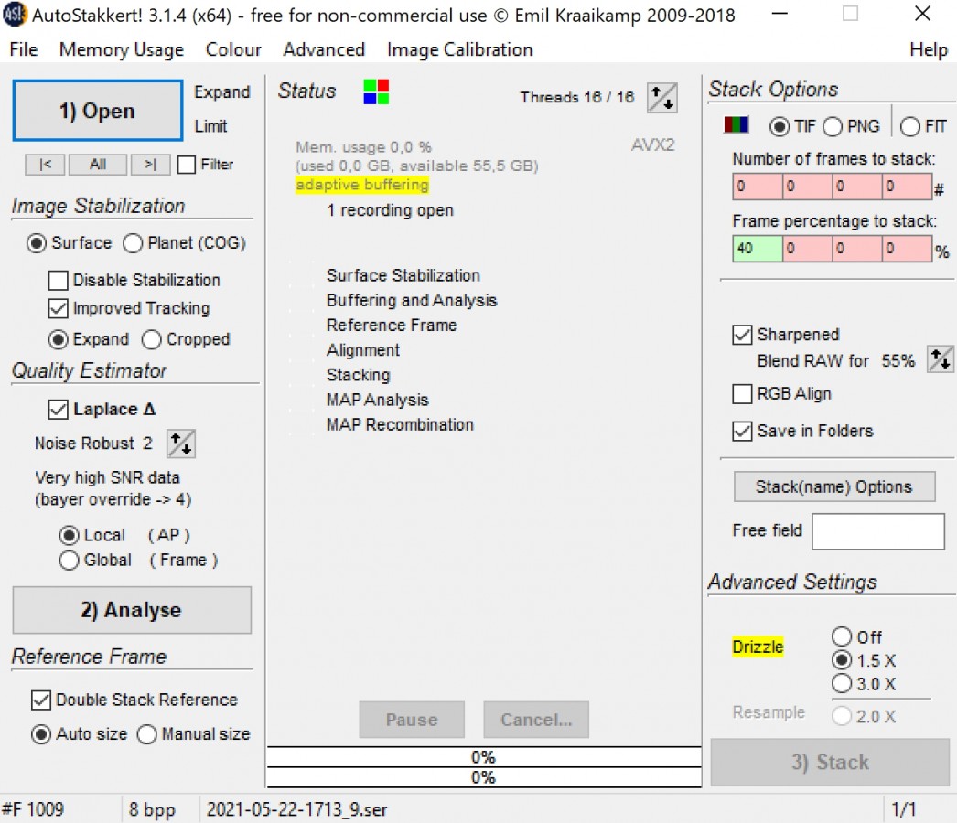This screenshot has height=823, width=957.
Task: Jump to last frame with >| button
Action: coord(150,165)
